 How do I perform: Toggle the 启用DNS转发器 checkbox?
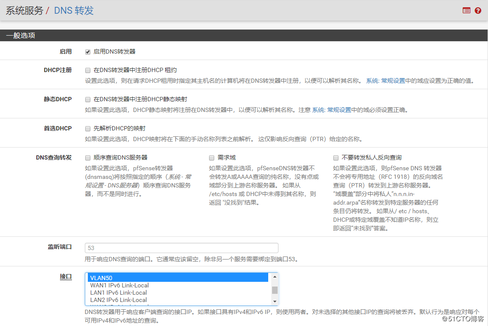click(x=88, y=52)
